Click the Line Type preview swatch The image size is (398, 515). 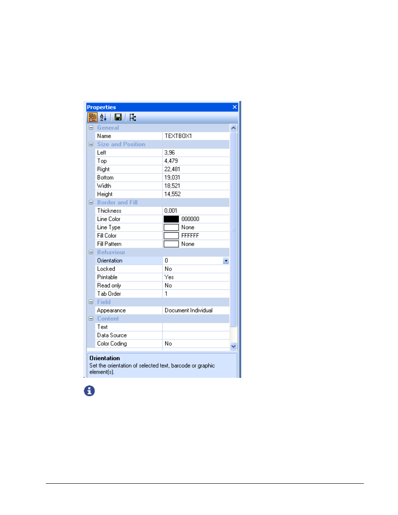click(171, 227)
